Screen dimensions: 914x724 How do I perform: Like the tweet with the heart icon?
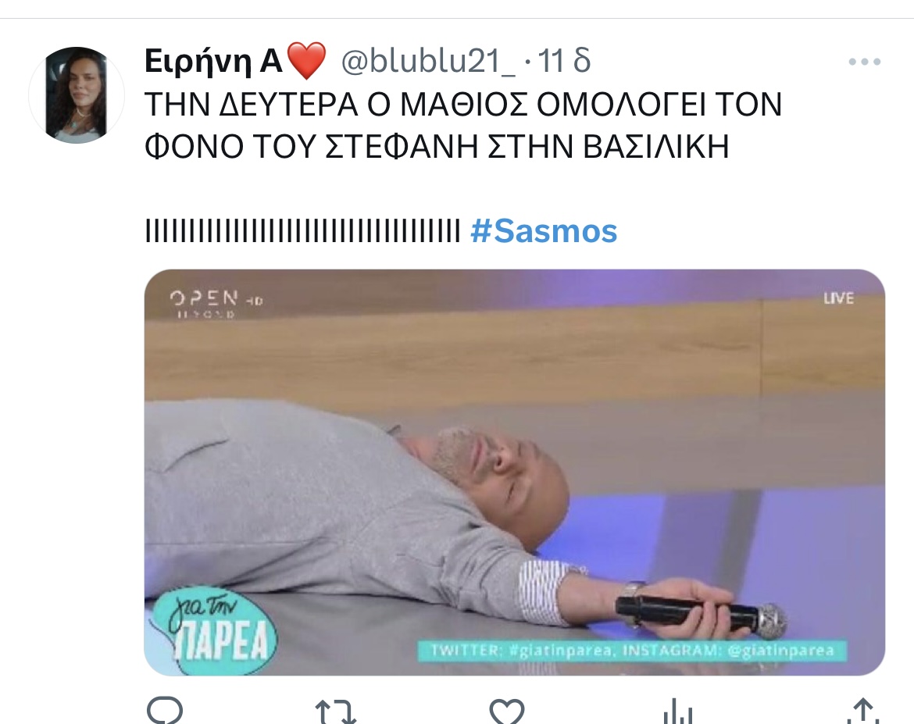[x=506, y=712]
